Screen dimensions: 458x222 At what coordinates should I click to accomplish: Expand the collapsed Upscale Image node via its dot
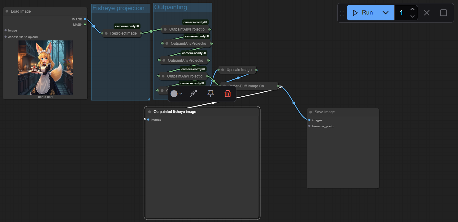223,70
